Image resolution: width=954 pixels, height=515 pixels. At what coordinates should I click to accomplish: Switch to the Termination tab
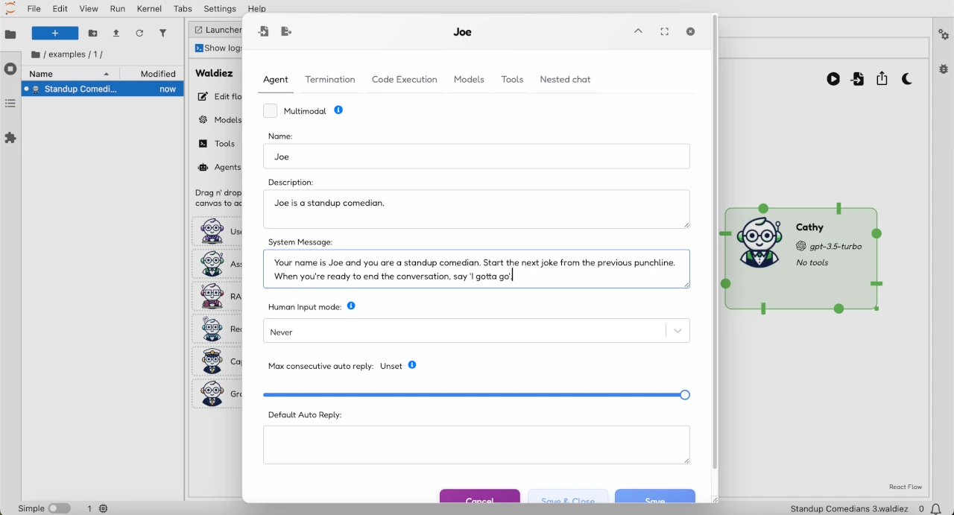tap(329, 80)
